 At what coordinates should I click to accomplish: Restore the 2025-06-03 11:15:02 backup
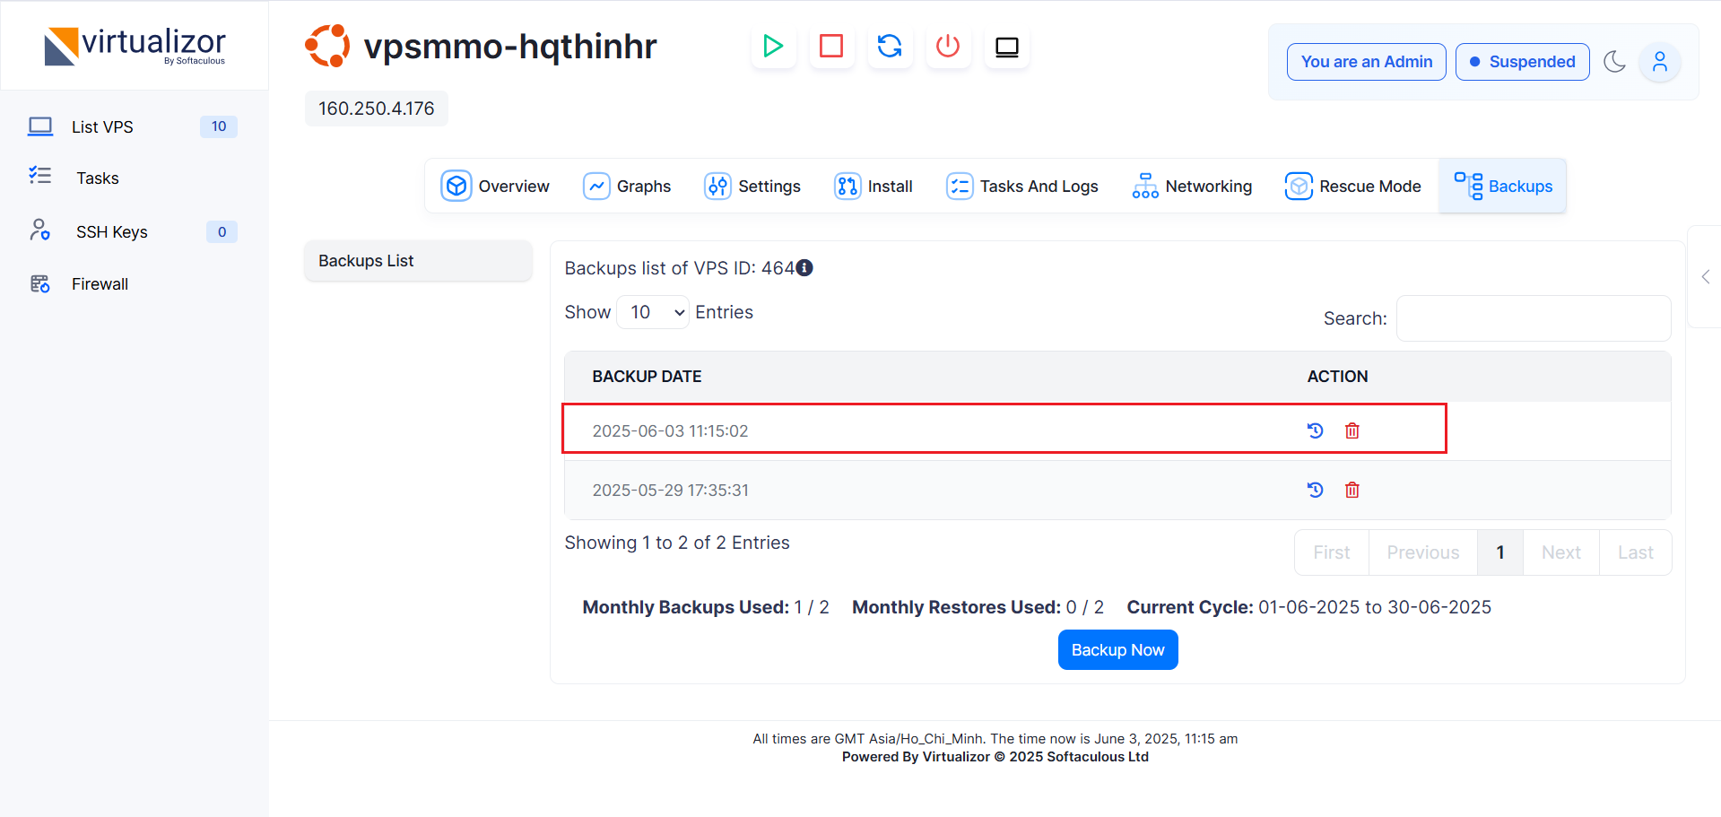pyautogui.click(x=1315, y=430)
